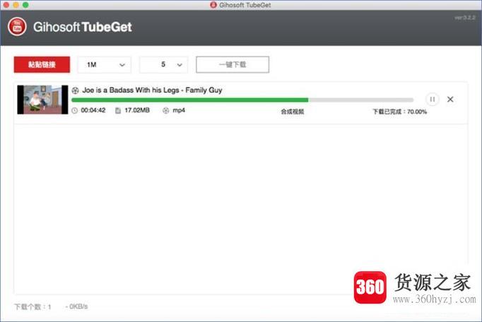Open the Family Guy video thumbnail

[42, 100]
